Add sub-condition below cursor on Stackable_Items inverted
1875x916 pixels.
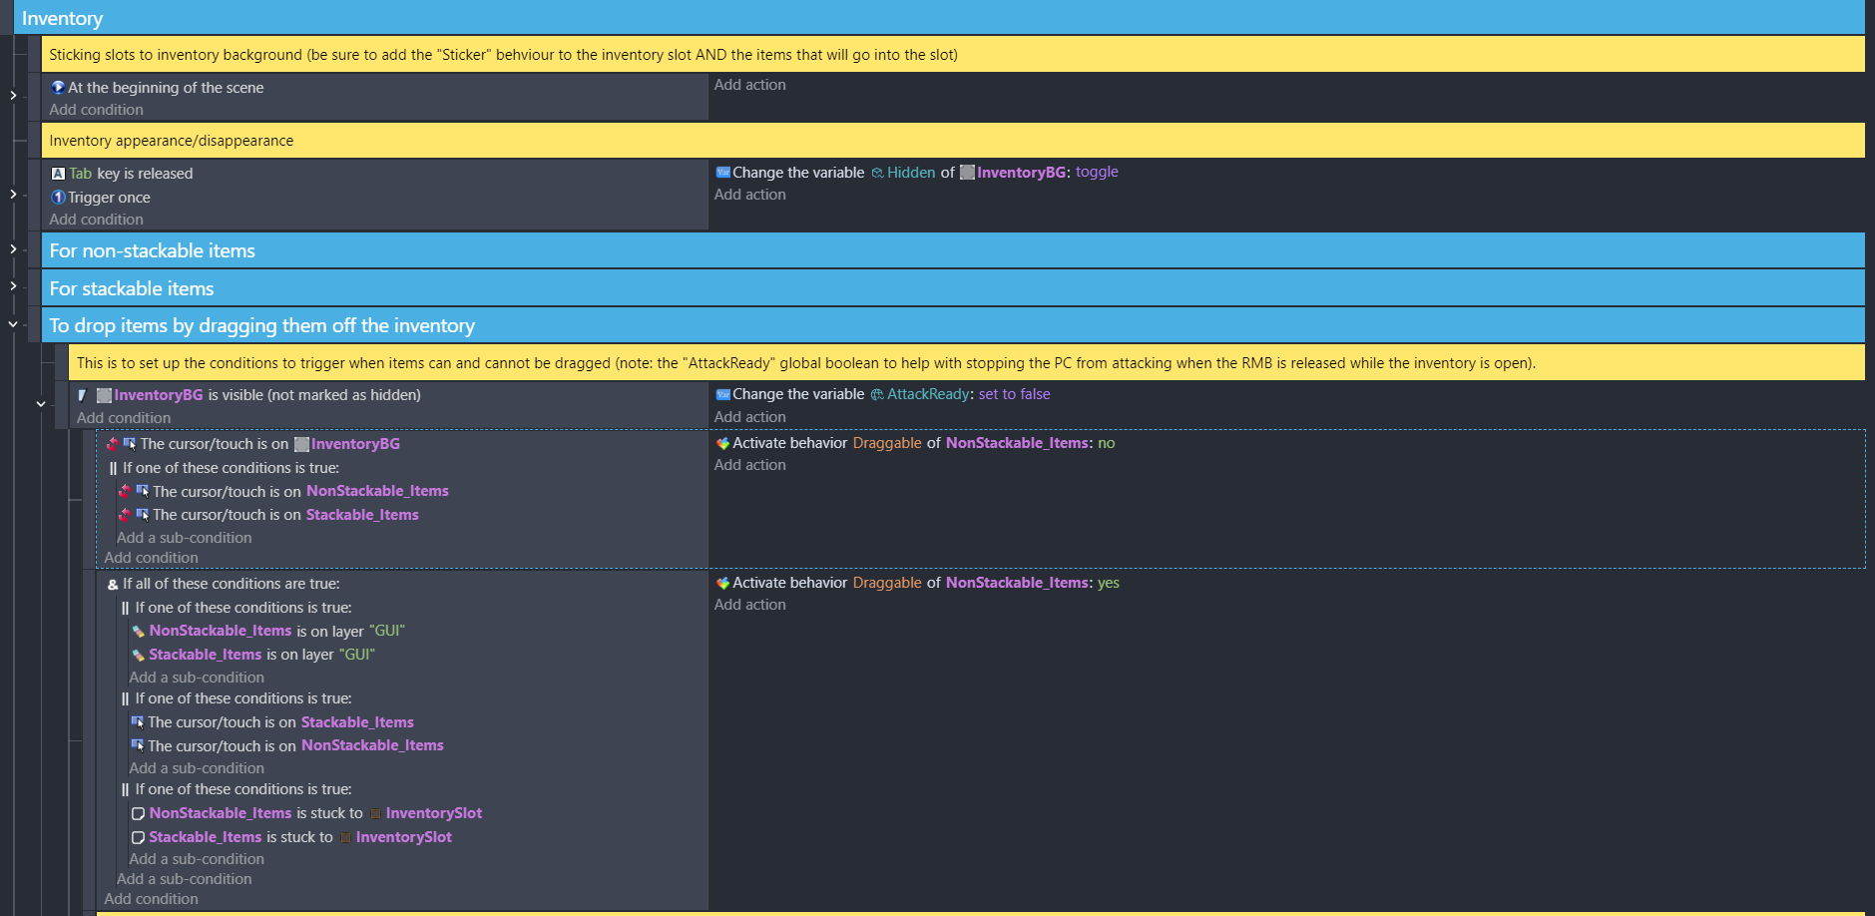(185, 538)
